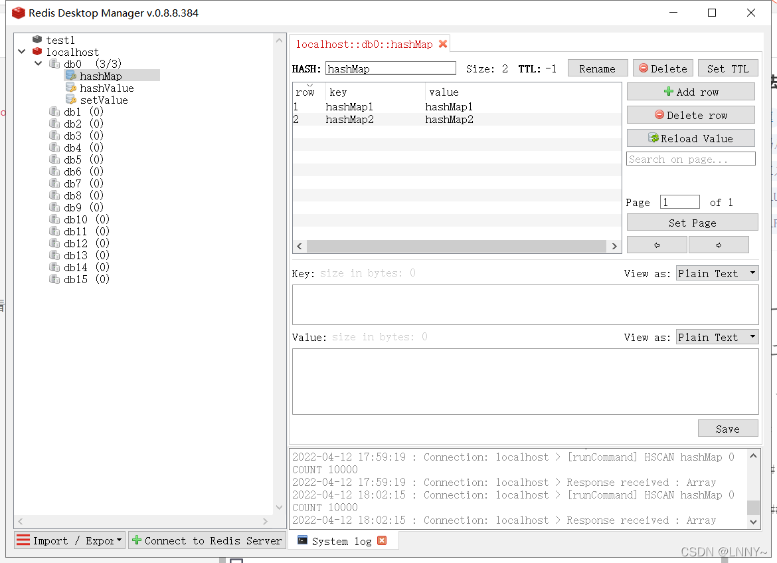This screenshot has height=563, width=777.
Task: Collapse the db0 database node
Action: [x=38, y=63]
